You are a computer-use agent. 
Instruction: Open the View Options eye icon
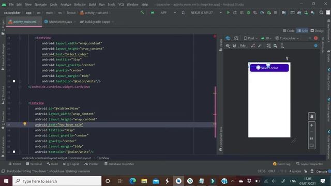click(x=228, y=45)
